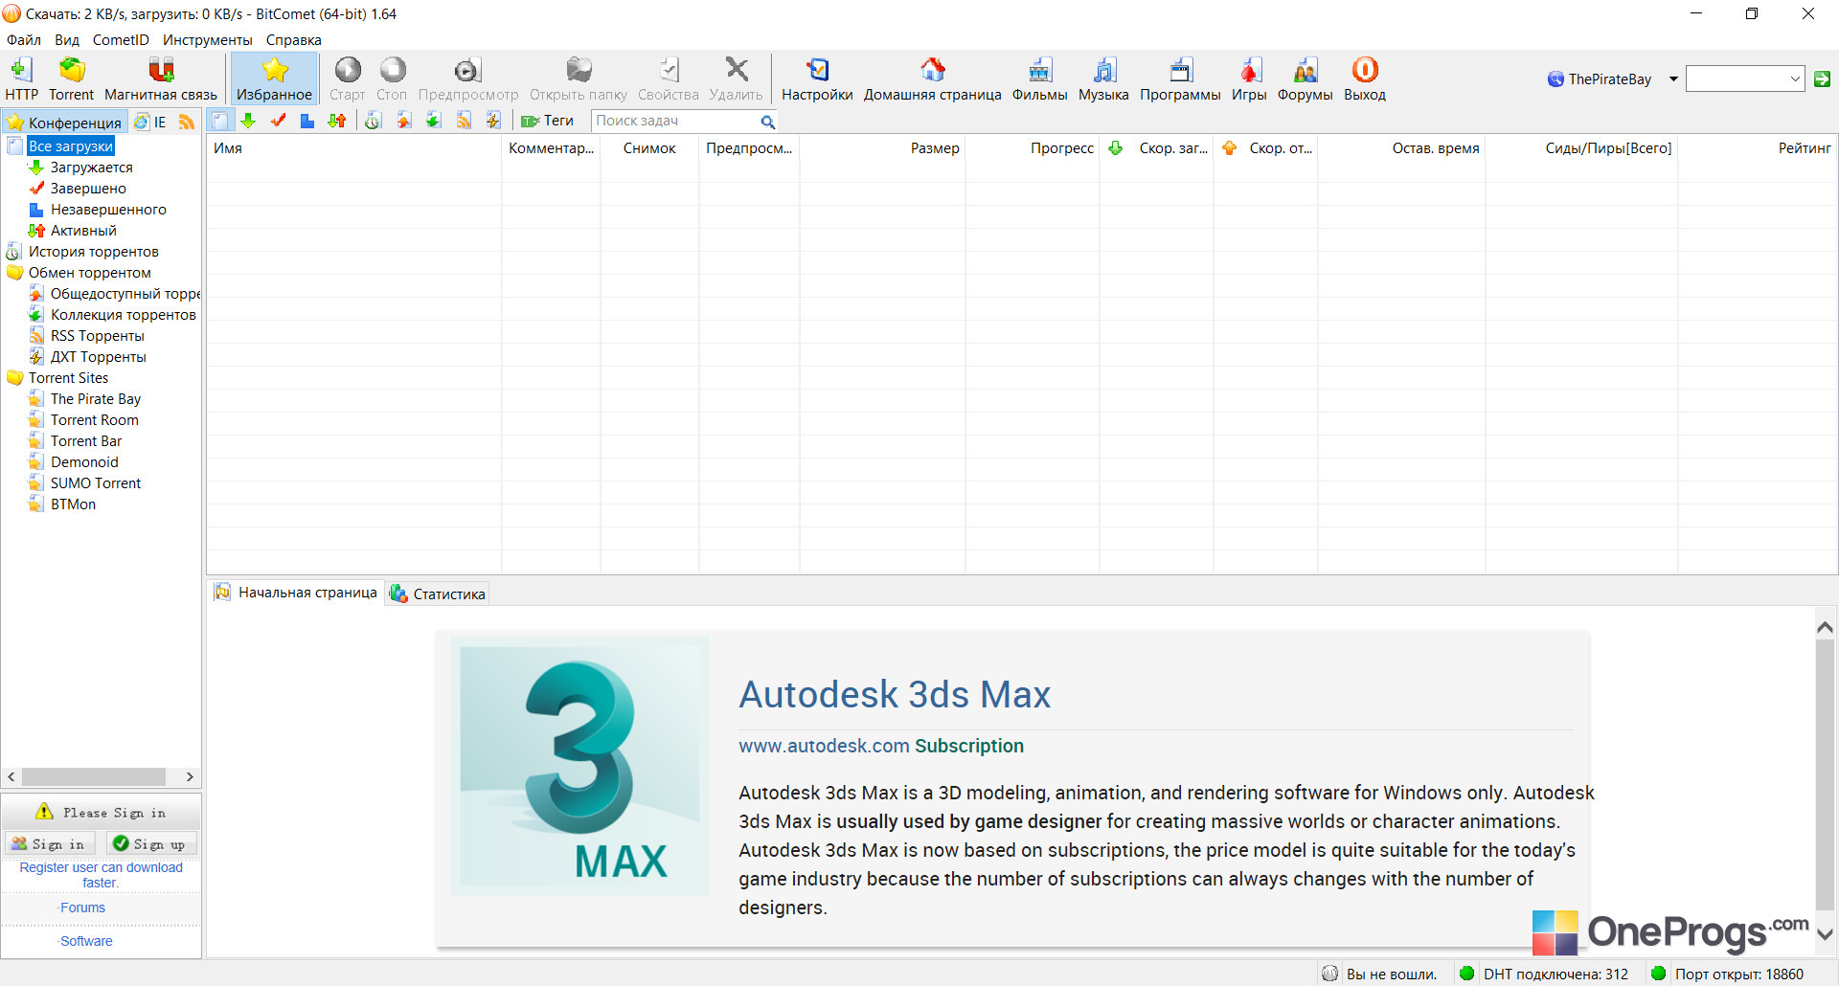
Task: Open the Demonoid site entry
Action: [84, 462]
